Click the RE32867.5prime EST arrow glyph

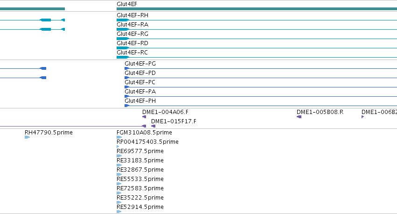119,174
